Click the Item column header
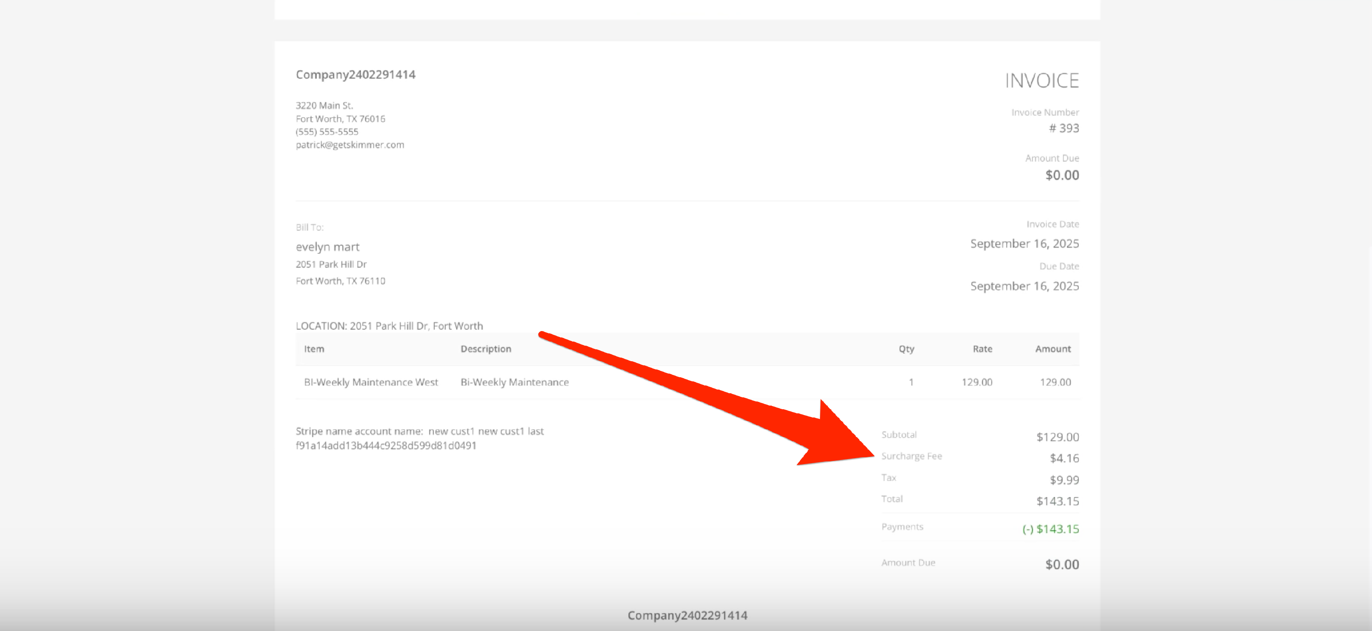The image size is (1372, 631). click(x=314, y=349)
